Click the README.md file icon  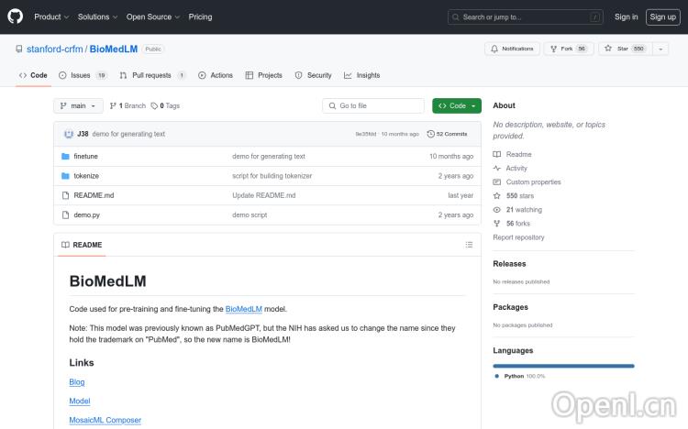tap(65, 195)
